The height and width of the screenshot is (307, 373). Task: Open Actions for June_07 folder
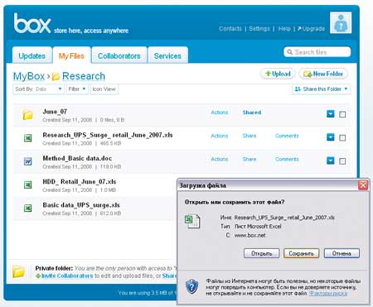click(x=220, y=113)
